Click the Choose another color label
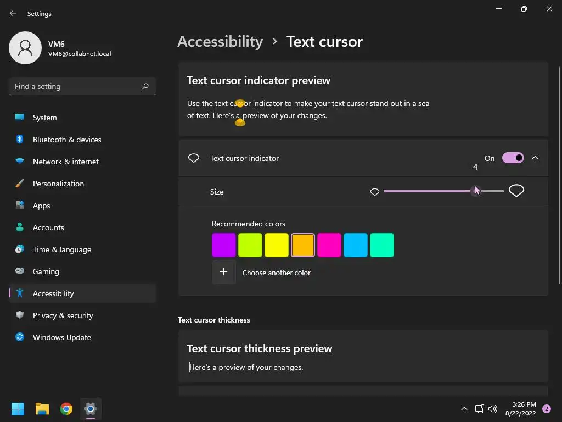This screenshot has width=562, height=422. pos(277,273)
